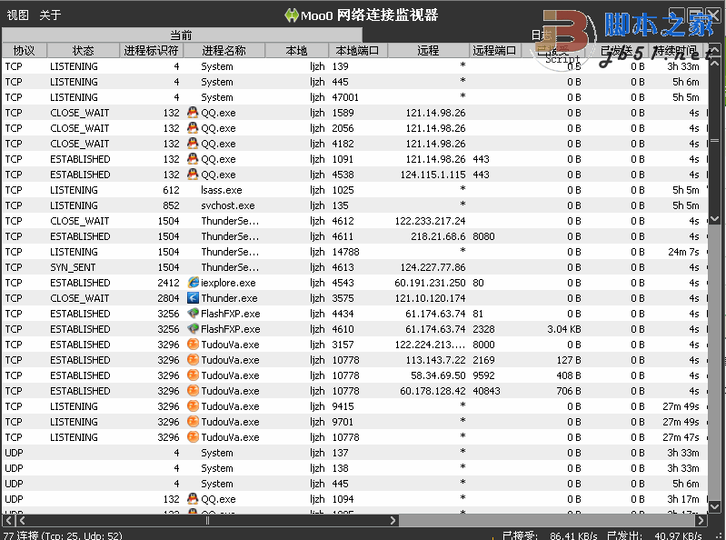Image resolution: width=726 pixels, height=540 pixels.
Task: Click QQ icon in local port 1589 row
Action: click(193, 113)
